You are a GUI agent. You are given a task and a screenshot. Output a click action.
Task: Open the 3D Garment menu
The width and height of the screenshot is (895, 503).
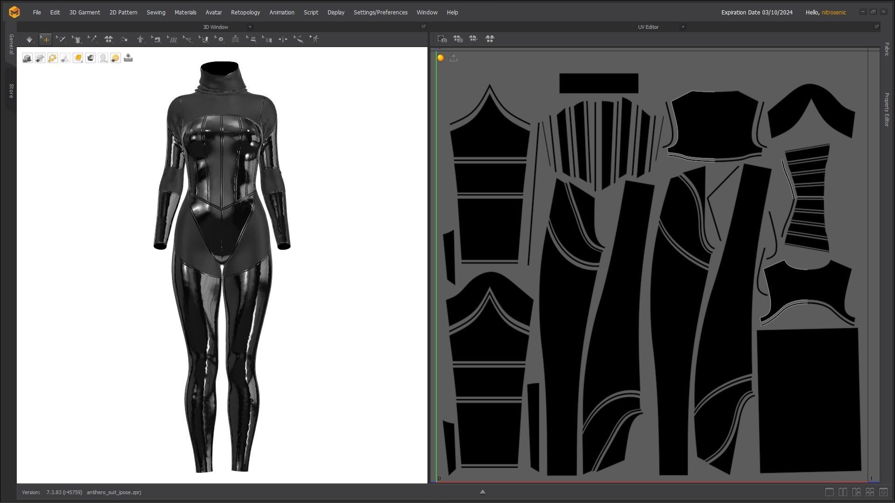pyautogui.click(x=84, y=13)
